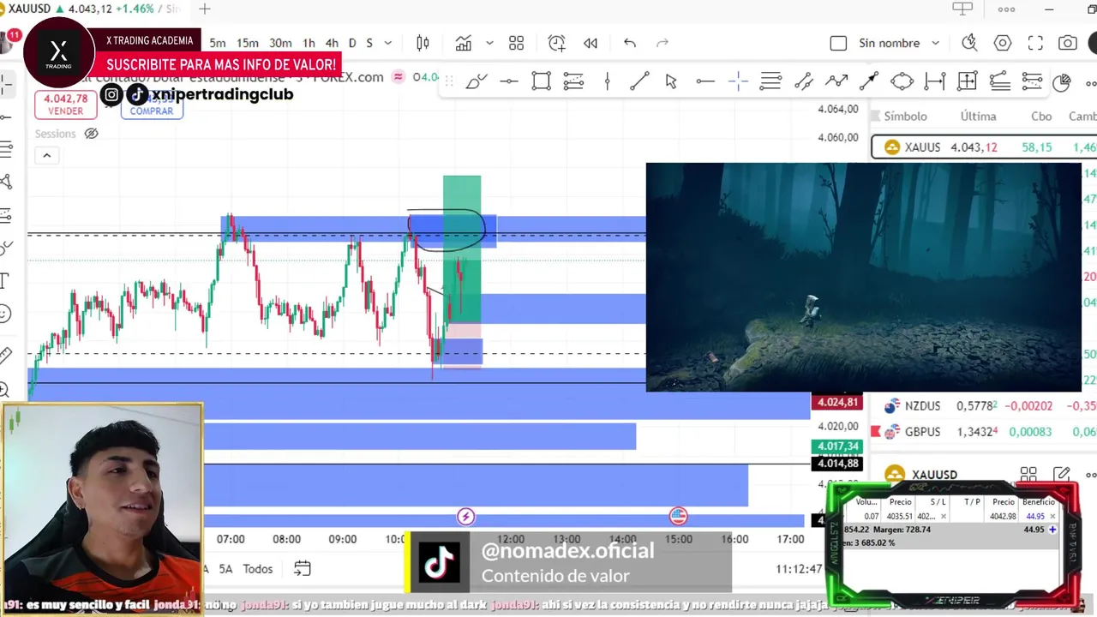
Task: Click the 4.024,81 red price label
Action: tap(837, 402)
